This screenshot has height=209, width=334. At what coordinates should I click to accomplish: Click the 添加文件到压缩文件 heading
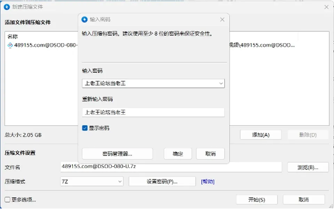click(28, 22)
